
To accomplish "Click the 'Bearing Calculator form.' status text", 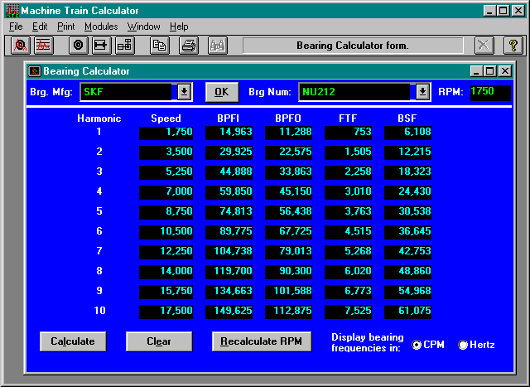I will 353,46.
